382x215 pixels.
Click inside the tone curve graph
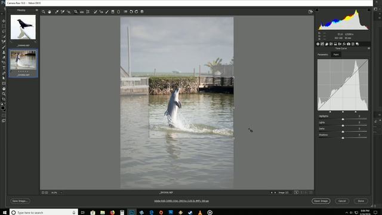pos(343,85)
